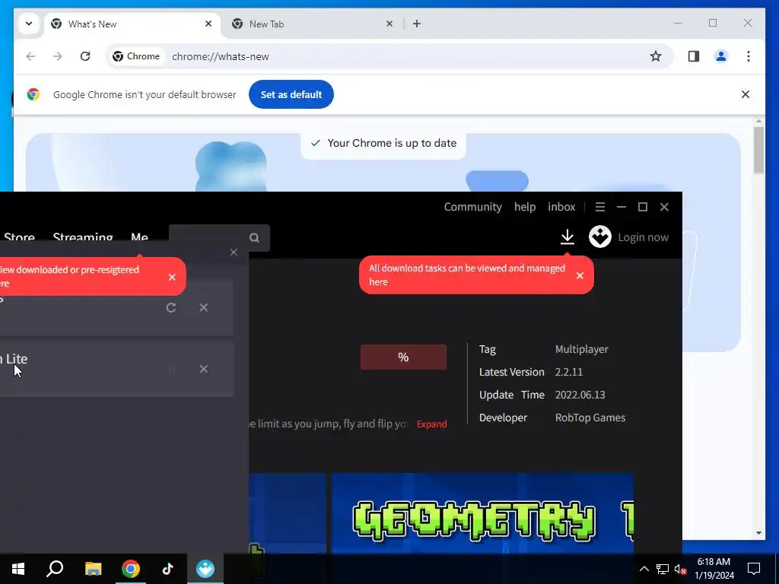Click the Chrome address bar URL
This screenshot has height=584, width=779.
[220, 56]
